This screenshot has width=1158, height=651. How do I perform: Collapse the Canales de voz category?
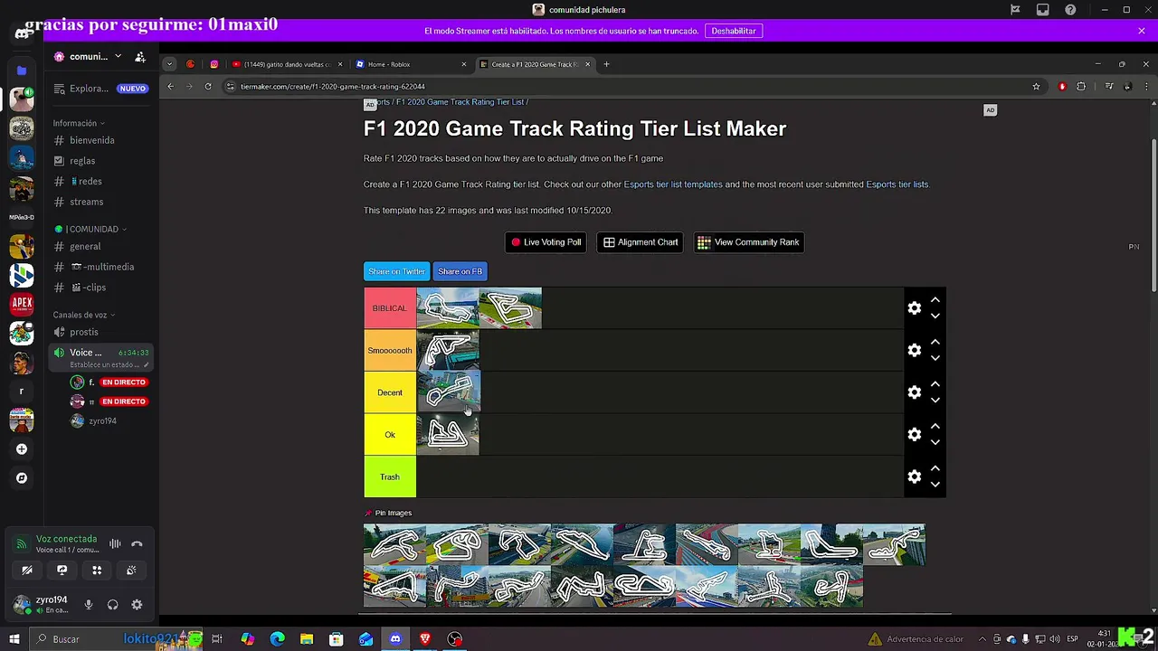(83, 315)
